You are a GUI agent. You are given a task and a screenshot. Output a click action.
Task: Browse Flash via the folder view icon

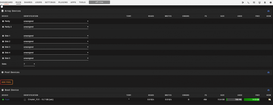click(269, 100)
